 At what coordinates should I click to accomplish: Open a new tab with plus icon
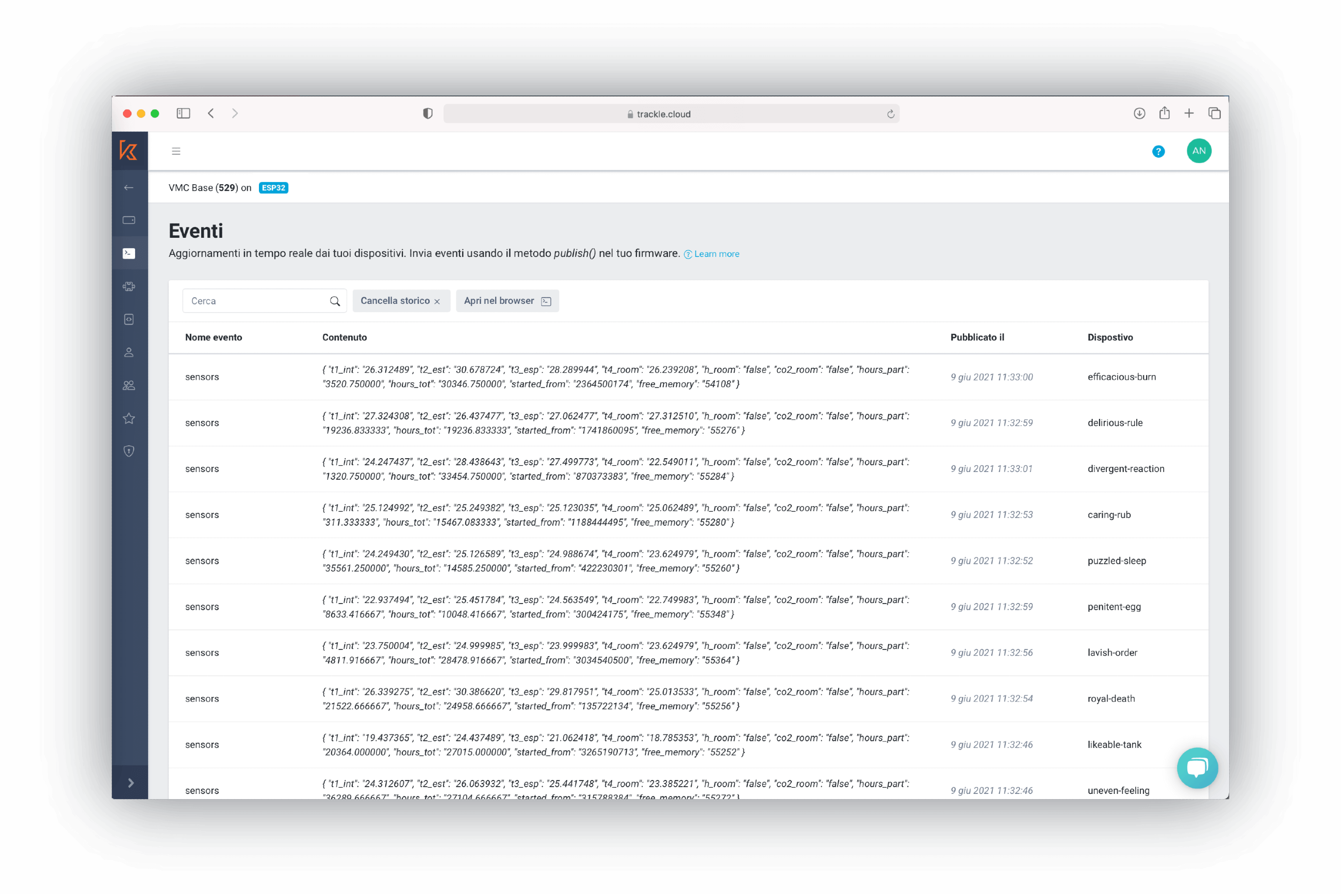tap(1189, 113)
